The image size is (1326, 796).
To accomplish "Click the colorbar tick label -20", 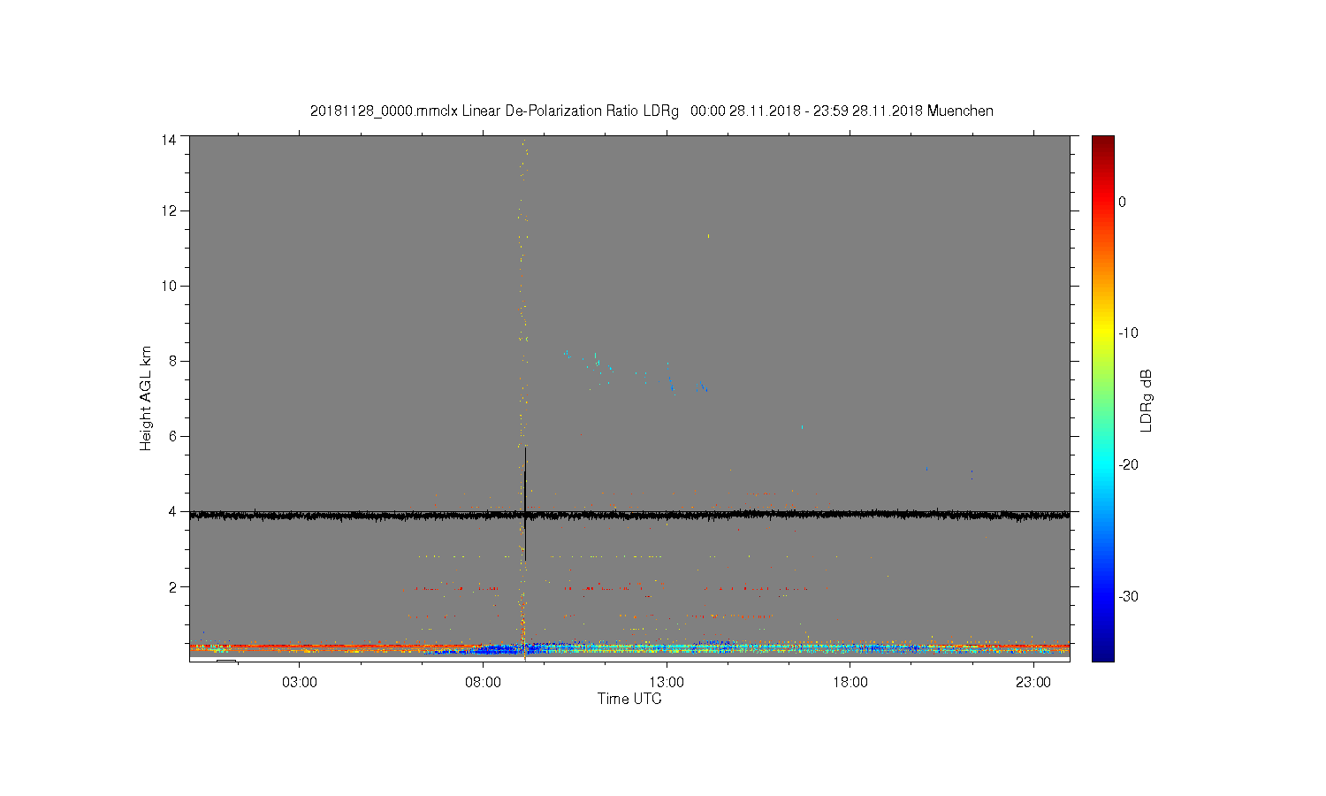I will 1128,464.
